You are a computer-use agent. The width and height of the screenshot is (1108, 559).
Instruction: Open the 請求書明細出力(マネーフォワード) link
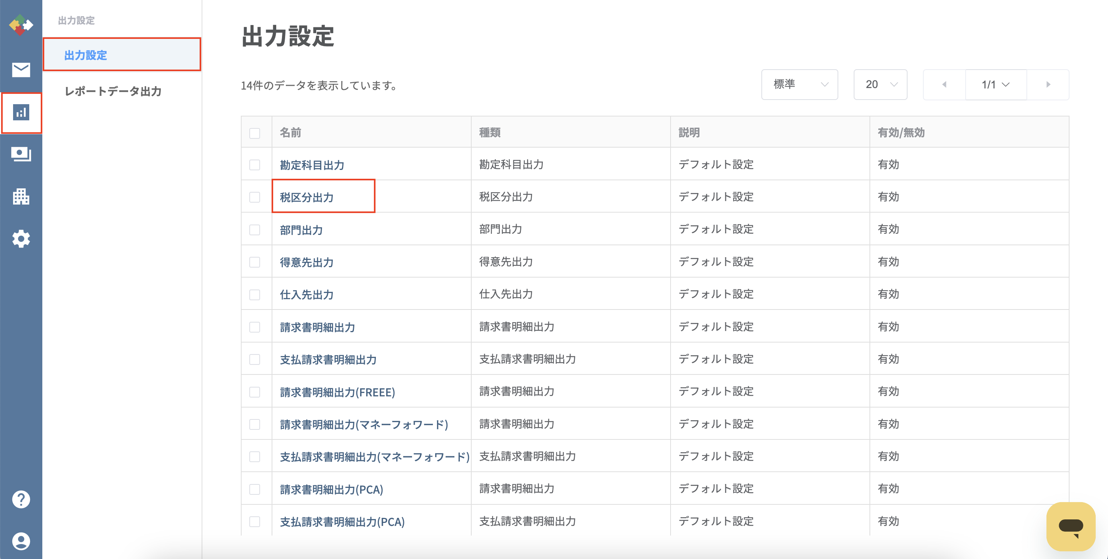pyautogui.click(x=364, y=424)
